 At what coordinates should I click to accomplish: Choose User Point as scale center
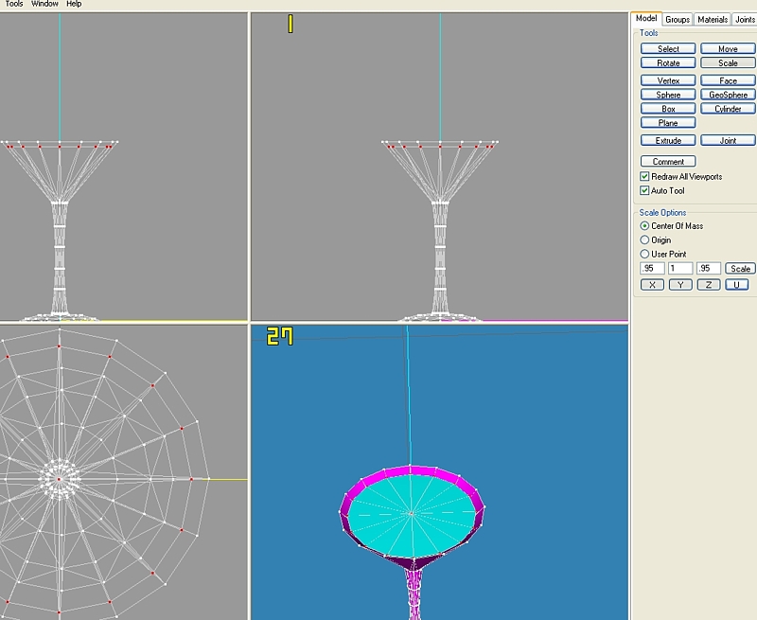645,255
